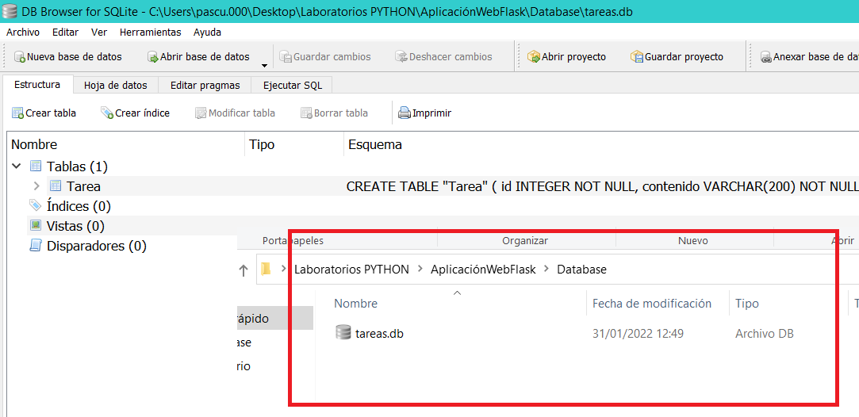Click the Índices tag icon

coord(35,206)
